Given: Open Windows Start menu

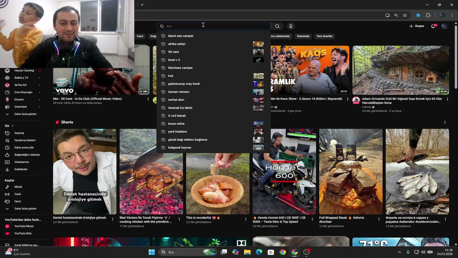Looking at the screenshot, I should [x=152, y=252].
